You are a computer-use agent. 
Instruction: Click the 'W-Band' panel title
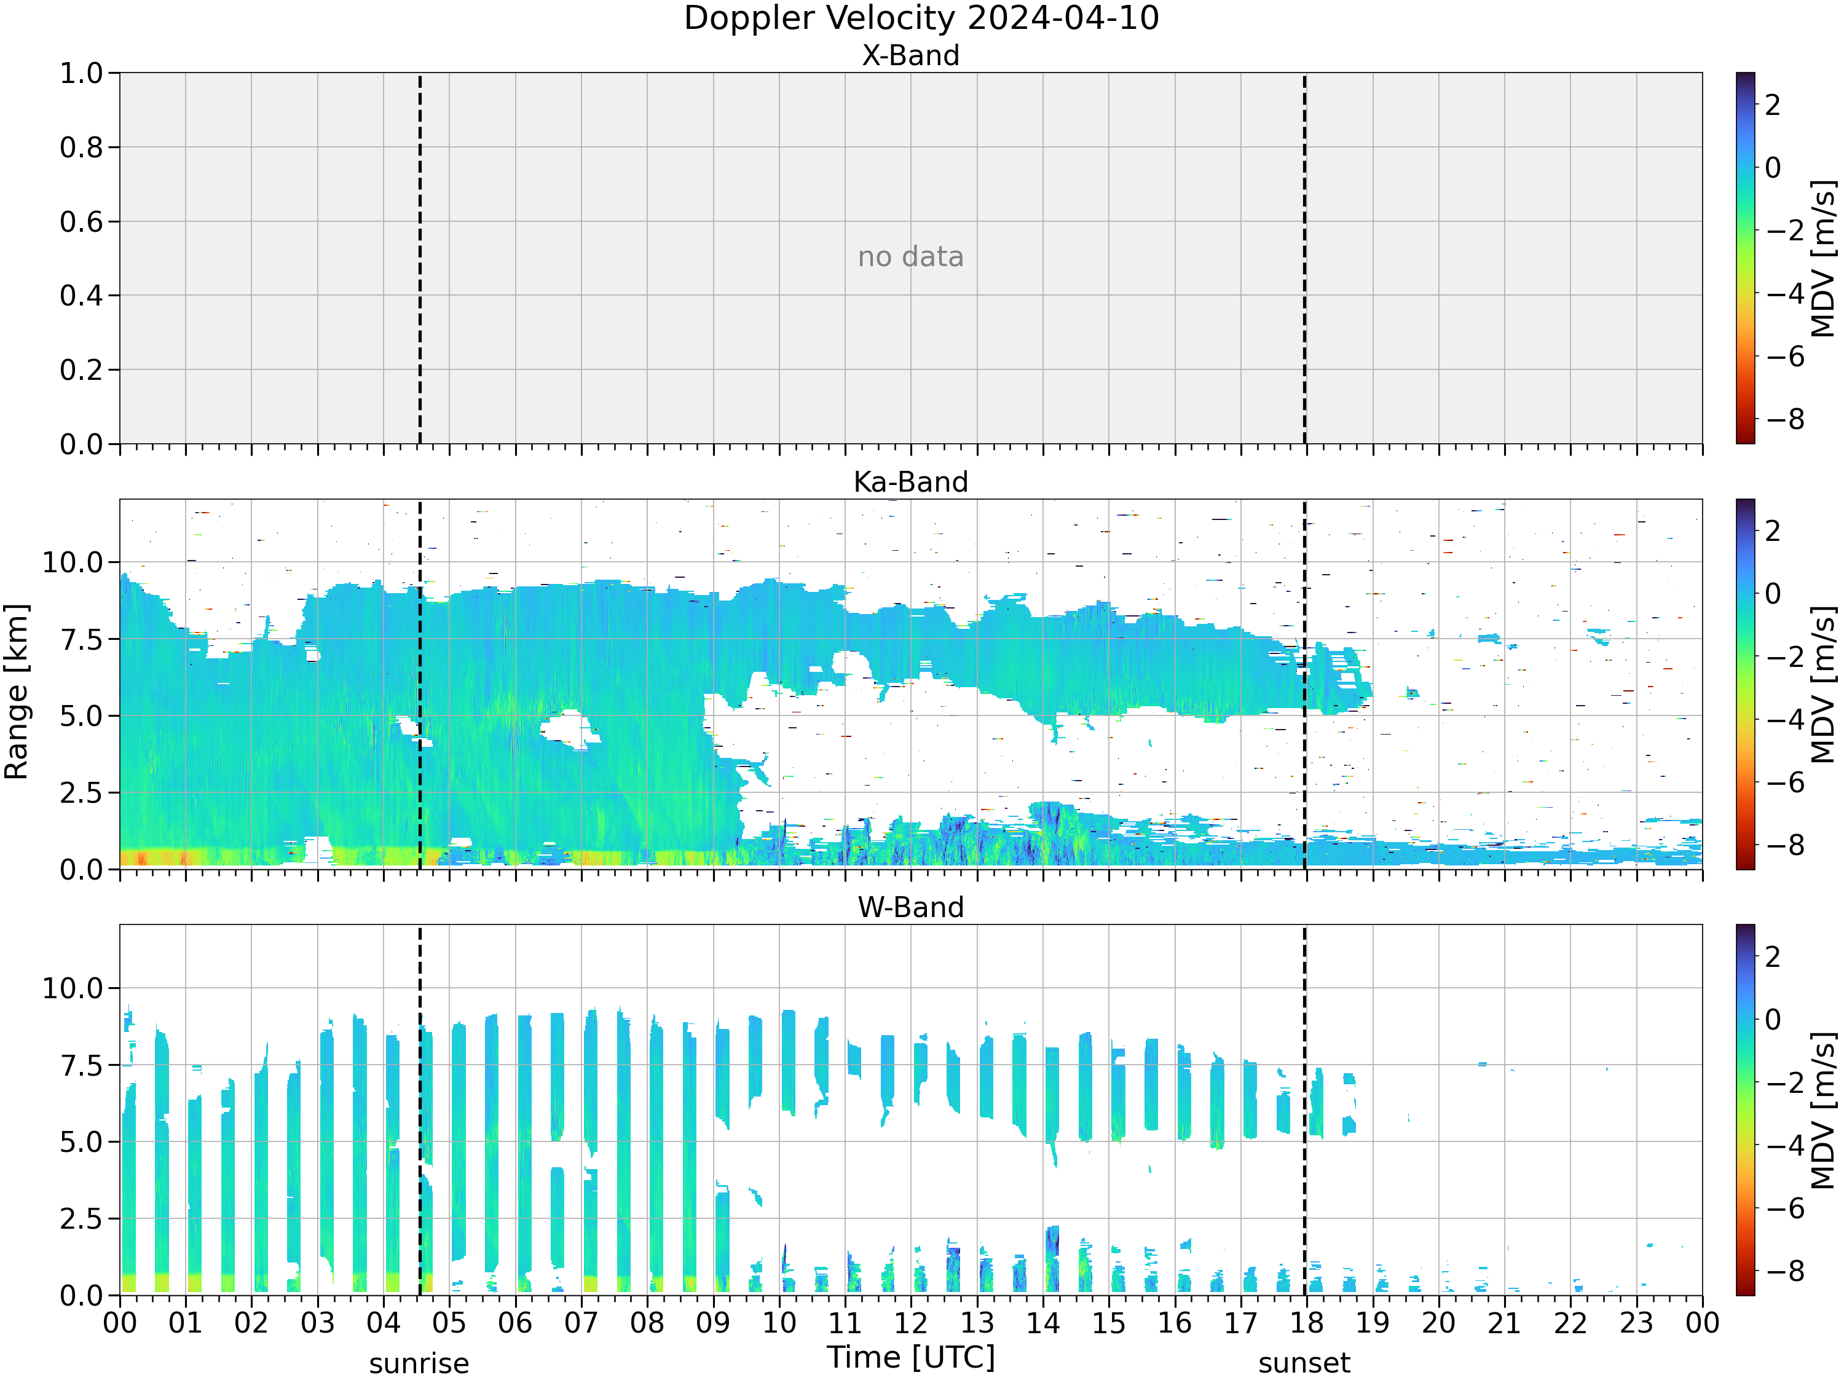(x=910, y=908)
